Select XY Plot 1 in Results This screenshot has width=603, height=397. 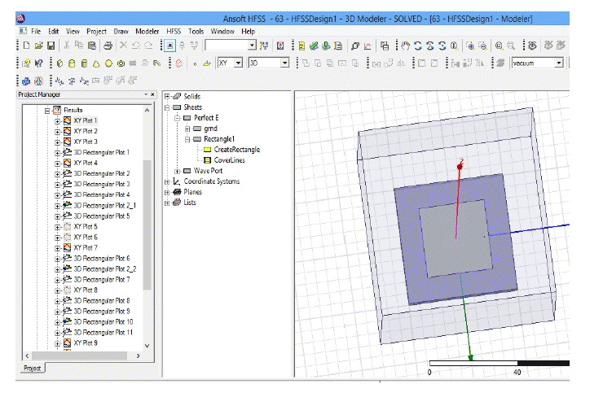[x=85, y=120]
